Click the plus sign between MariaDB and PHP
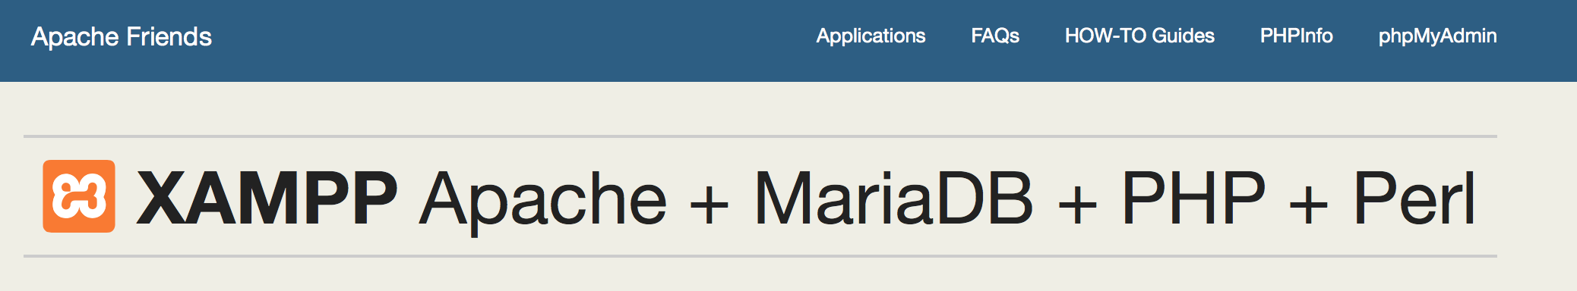Viewport: 1577px width, 291px height. pyautogui.click(x=1077, y=204)
